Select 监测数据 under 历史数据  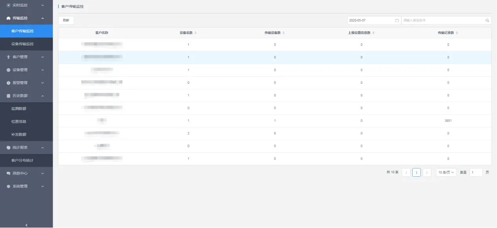[x=19, y=109]
